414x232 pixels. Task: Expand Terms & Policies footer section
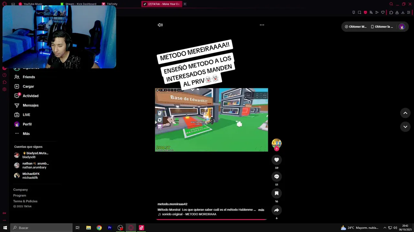pos(25,201)
